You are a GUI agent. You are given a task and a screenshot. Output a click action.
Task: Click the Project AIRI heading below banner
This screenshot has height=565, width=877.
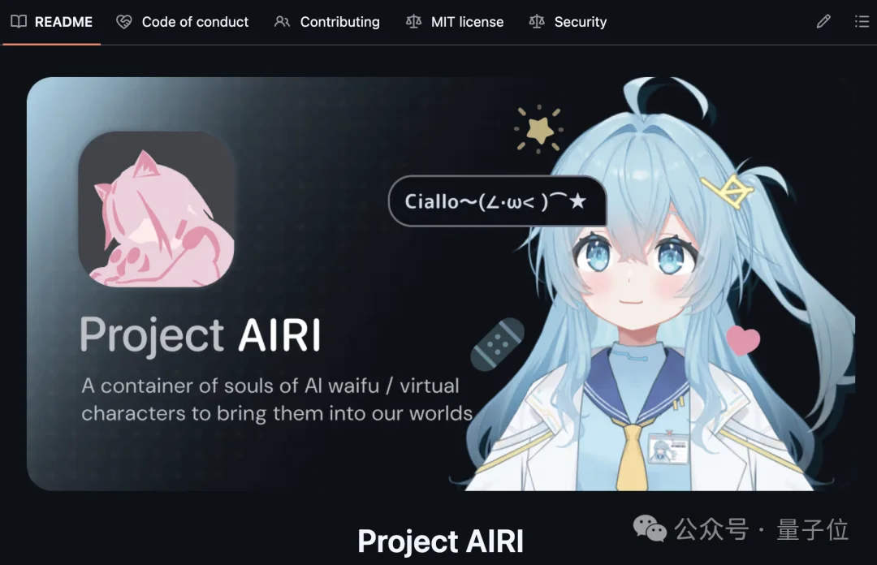pyautogui.click(x=441, y=541)
